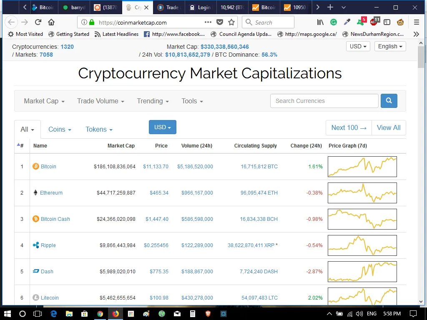Click the monkey face extension icon
The height and width of the screenshot is (320, 427).
tap(400, 22)
